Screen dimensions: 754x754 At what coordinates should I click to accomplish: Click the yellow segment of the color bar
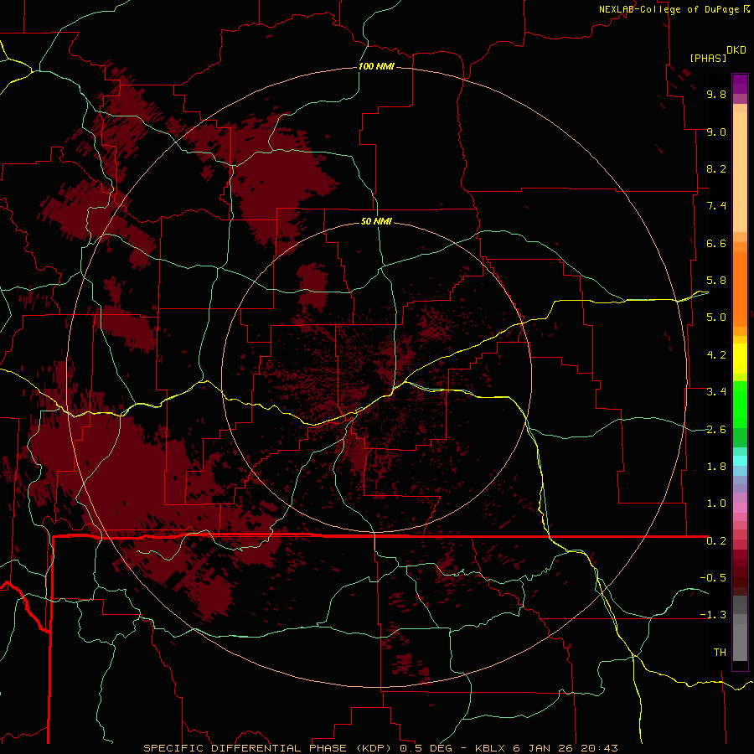tap(740, 359)
